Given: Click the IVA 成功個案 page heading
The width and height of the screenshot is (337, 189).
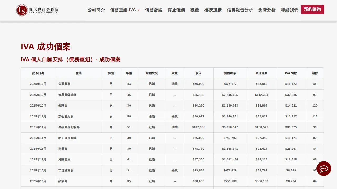Looking at the screenshot, I should 46,47.
